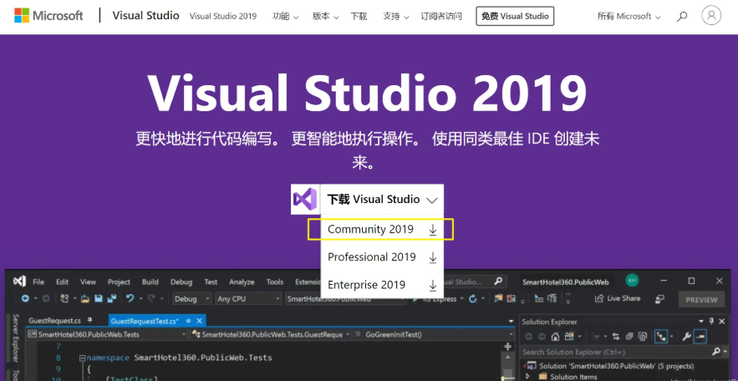Screen dimensions: 738x381
Task: Click download arrow beside Professional 2019
Action: point(433,257)
